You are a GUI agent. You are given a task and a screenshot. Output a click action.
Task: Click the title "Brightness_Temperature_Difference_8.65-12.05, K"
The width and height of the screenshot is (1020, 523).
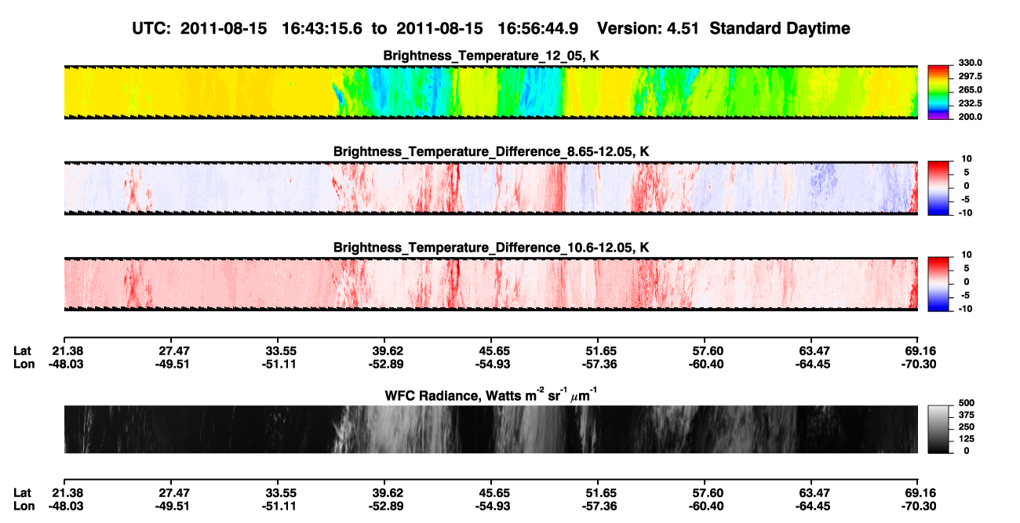[490, 151]
